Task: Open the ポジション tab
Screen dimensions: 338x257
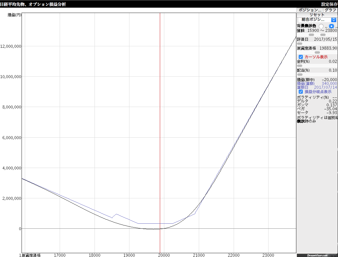Action: (310, 10)
